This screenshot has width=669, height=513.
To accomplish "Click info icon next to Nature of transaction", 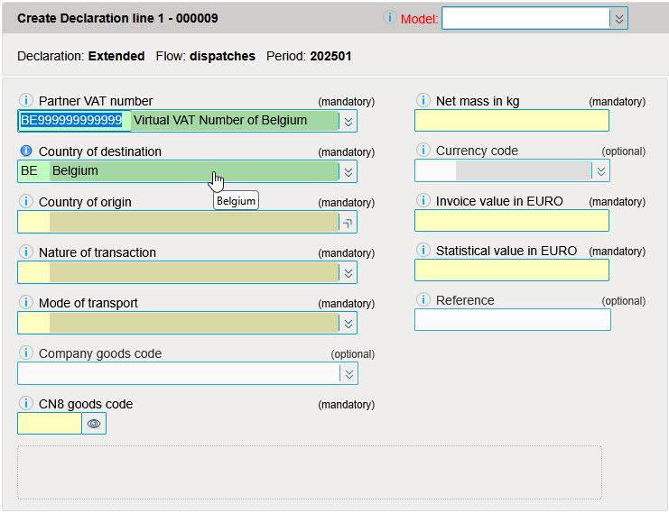I will click(25, 252).
